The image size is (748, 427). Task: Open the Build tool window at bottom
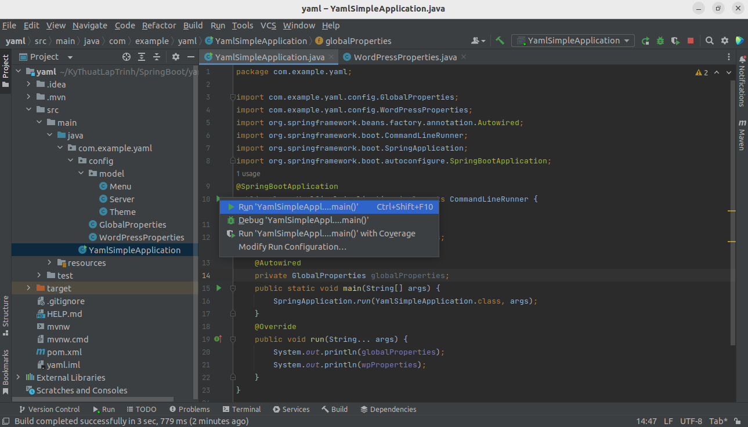coord(334,409)
